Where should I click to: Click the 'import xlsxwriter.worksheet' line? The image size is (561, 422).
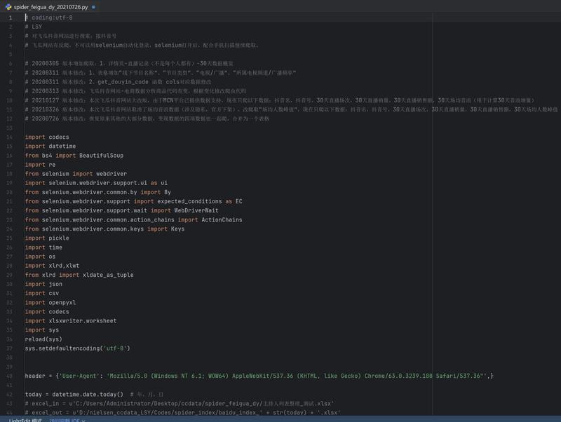[x=71, y=321]
